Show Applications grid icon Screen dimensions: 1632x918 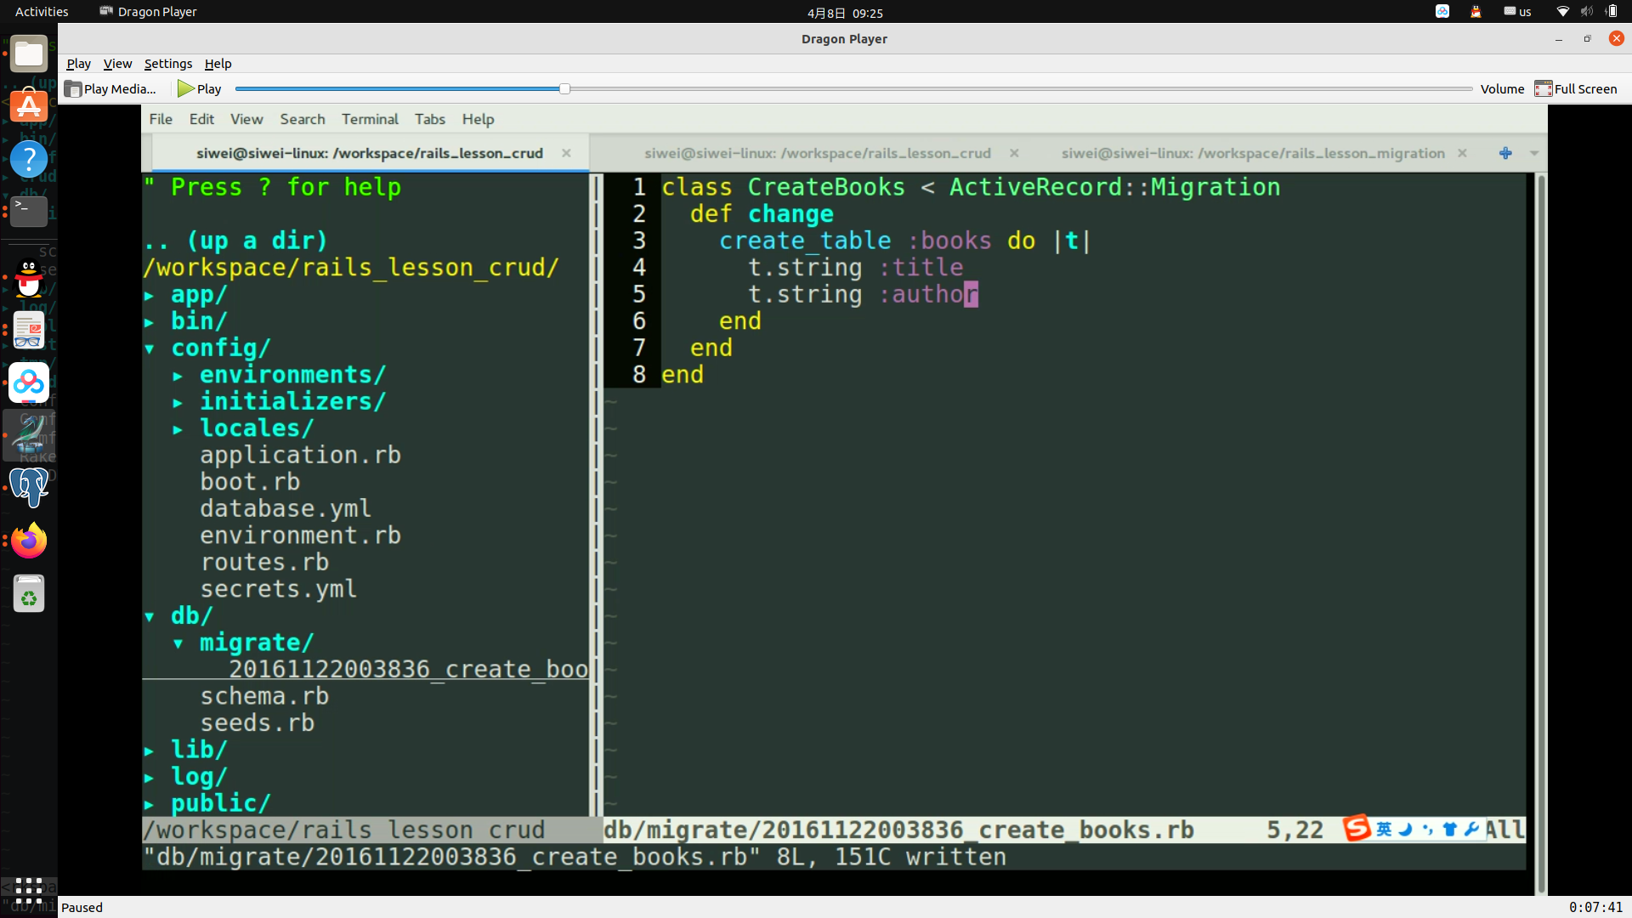point(29,890)
